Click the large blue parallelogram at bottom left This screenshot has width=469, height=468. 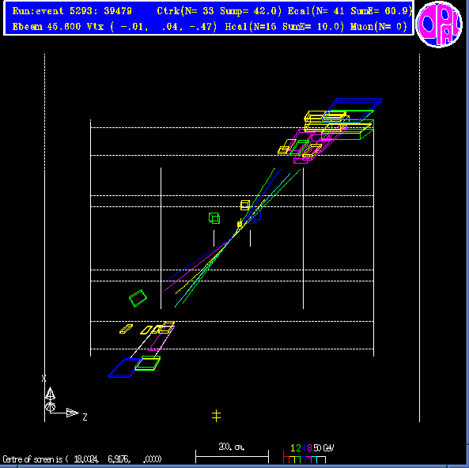click(125, 368)
